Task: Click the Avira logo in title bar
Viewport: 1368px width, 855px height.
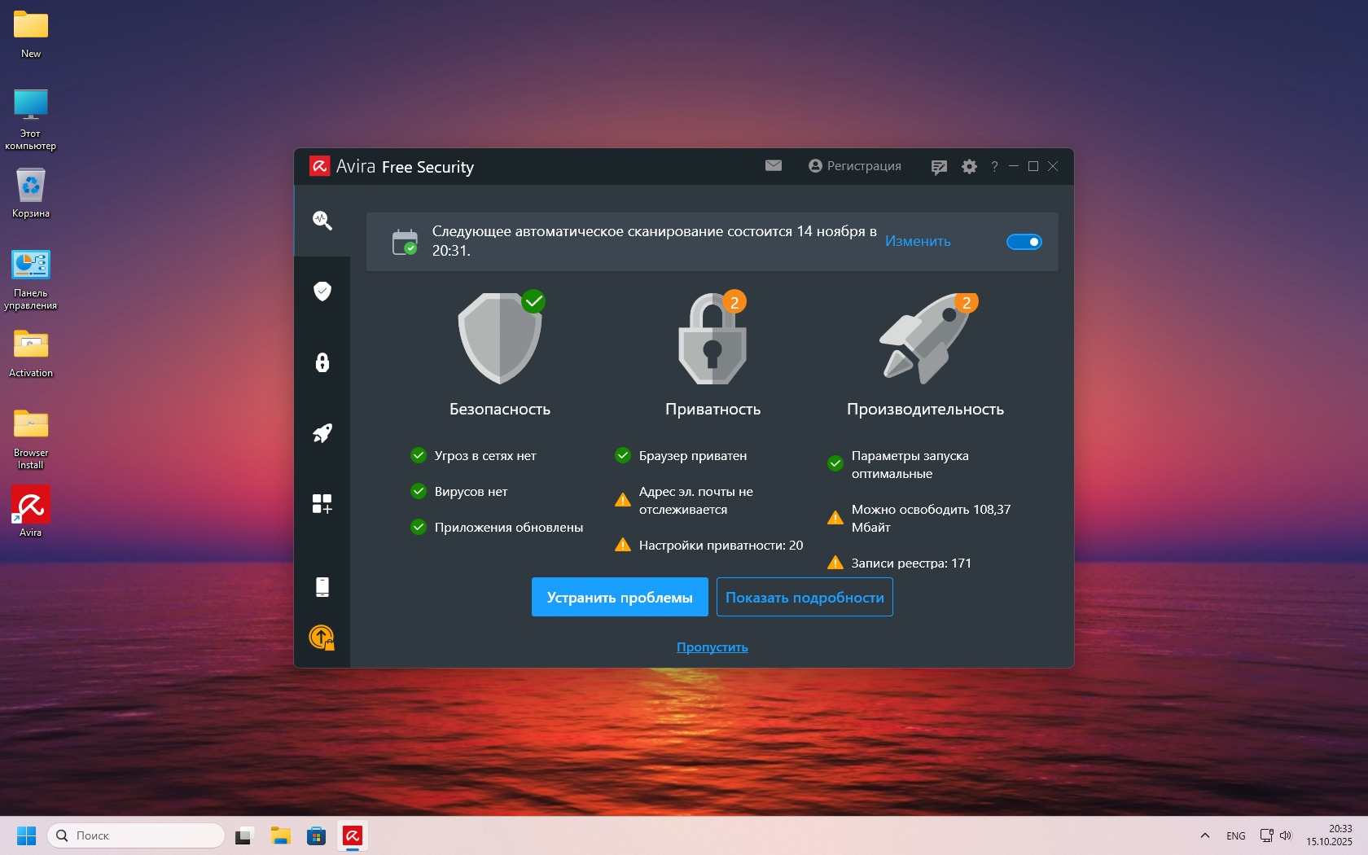Action: 319,166
